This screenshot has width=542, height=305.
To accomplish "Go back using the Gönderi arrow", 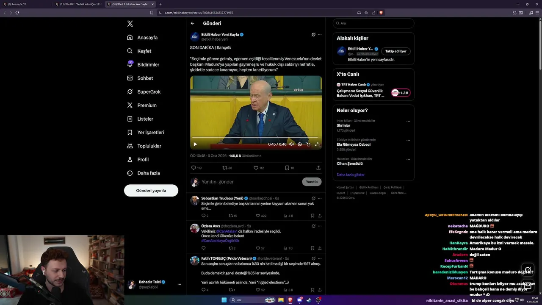I will 193,23.
